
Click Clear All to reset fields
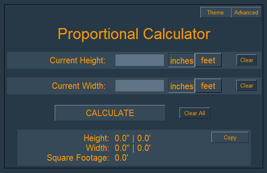point(194,113)
